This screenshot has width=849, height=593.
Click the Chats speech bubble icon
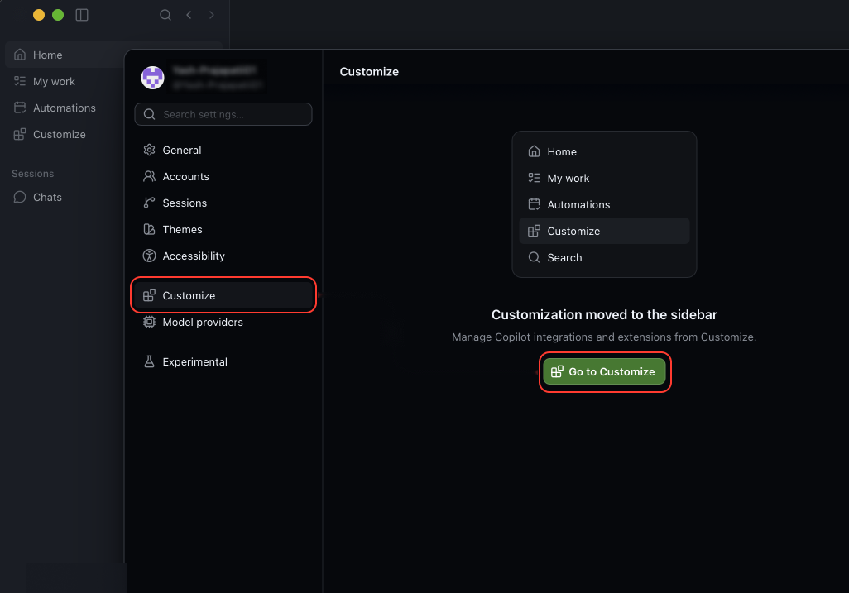[x=20, y=197]
